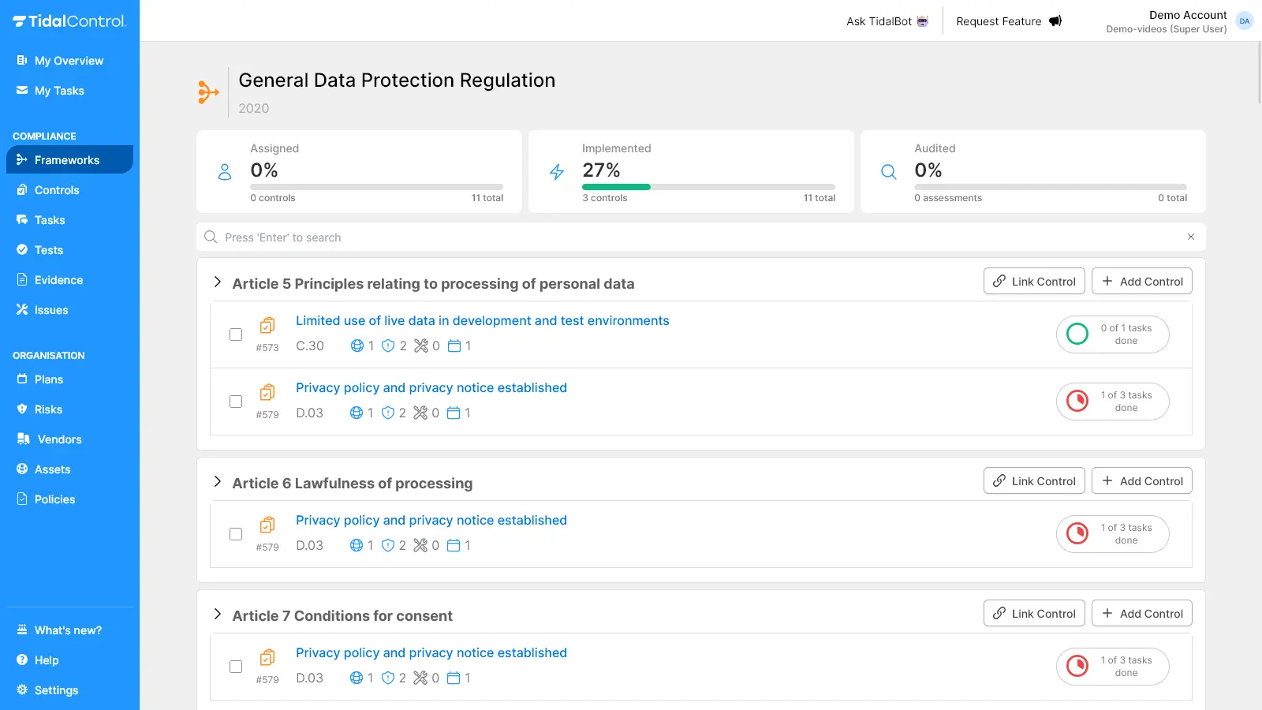Click the clear search X icon
The image size is (1262, 710).
1190,237
